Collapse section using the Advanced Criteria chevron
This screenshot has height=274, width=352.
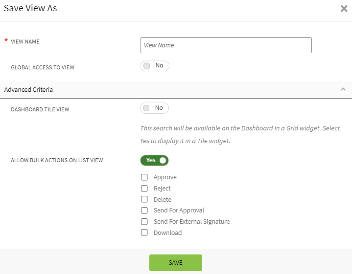click(343, 89)
